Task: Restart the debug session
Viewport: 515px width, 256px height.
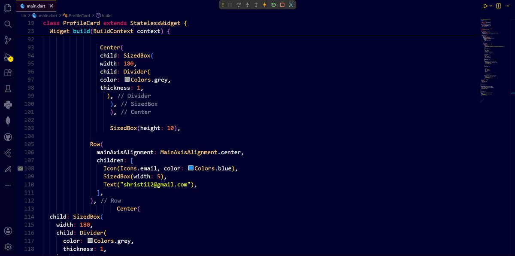Action: (x=273, y=5)
